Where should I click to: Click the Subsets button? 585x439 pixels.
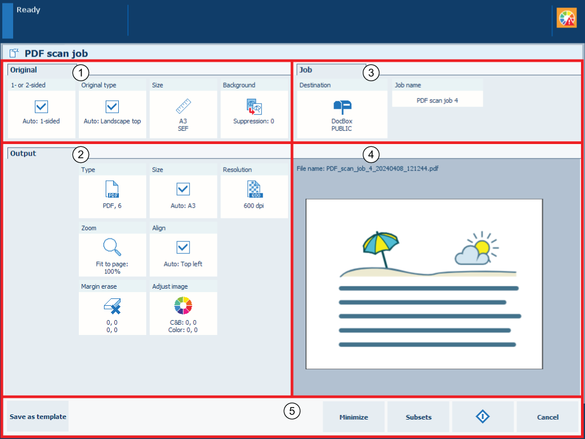[x=418, y=417]
